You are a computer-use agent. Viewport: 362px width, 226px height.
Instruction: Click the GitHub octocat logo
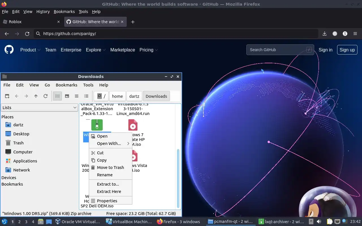9,50
